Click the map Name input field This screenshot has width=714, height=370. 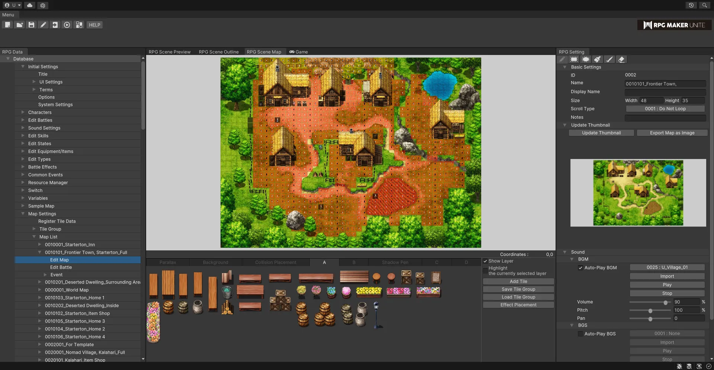[665, 84]
